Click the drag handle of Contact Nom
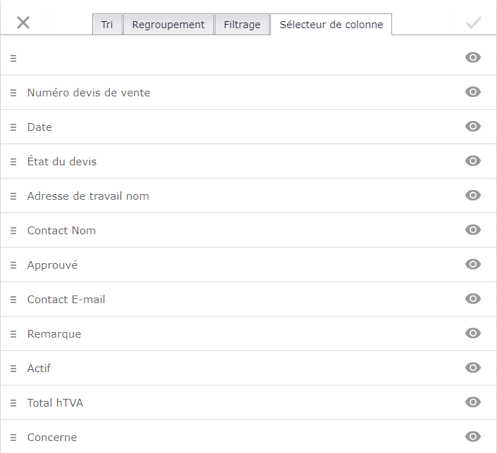The width and height of the screenshot is (497, 453). 13,231
